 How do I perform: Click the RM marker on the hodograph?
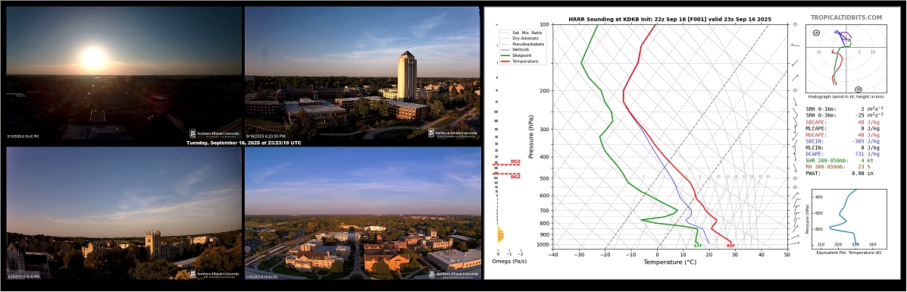pyautogui.click(x=858, y=89)
